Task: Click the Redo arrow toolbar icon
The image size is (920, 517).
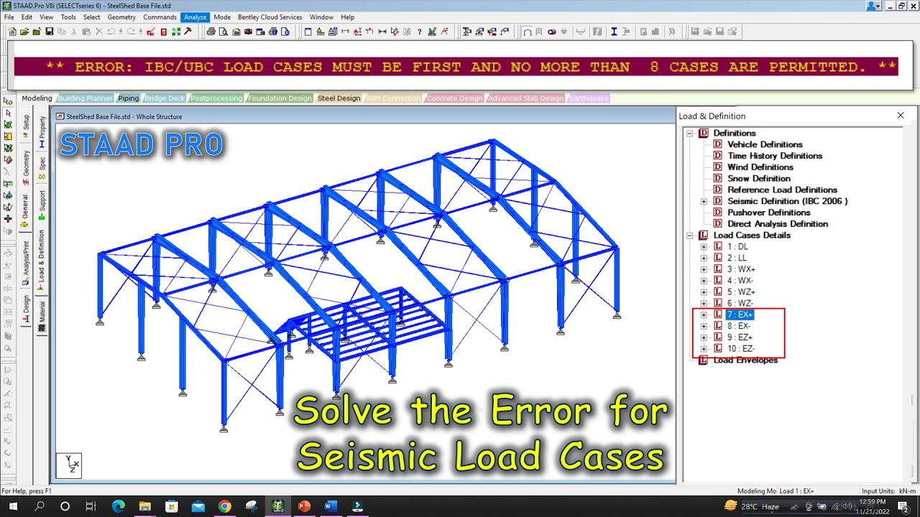Action: [x=132, y=32]
